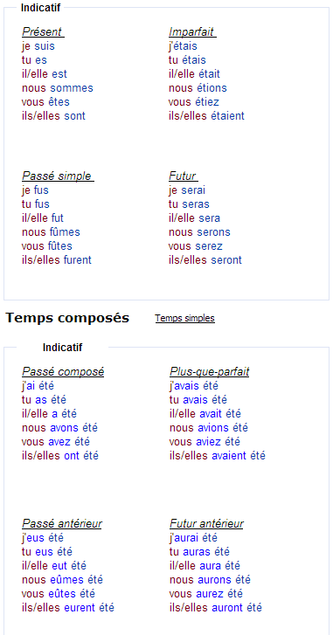Screen dimensions: 333x635
Task: Open the Présent tense heading
Action: coord(43,31)
